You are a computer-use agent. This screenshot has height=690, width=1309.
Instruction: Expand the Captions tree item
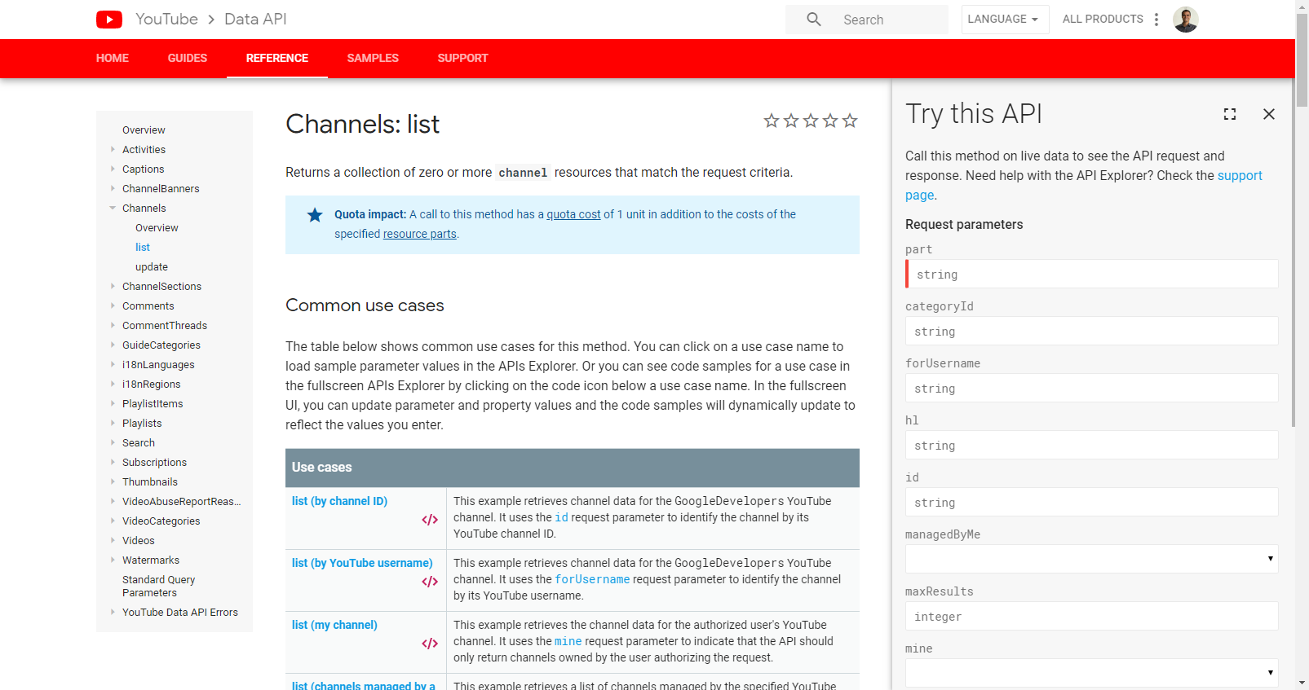tap(113, 169)
